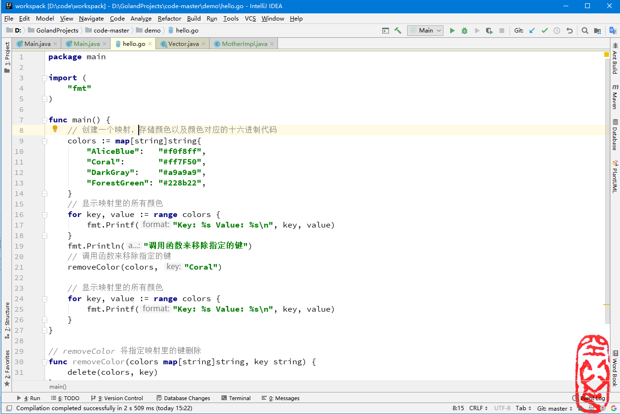Click the yellow inspection indicator above scrollbar

point(607,55)
